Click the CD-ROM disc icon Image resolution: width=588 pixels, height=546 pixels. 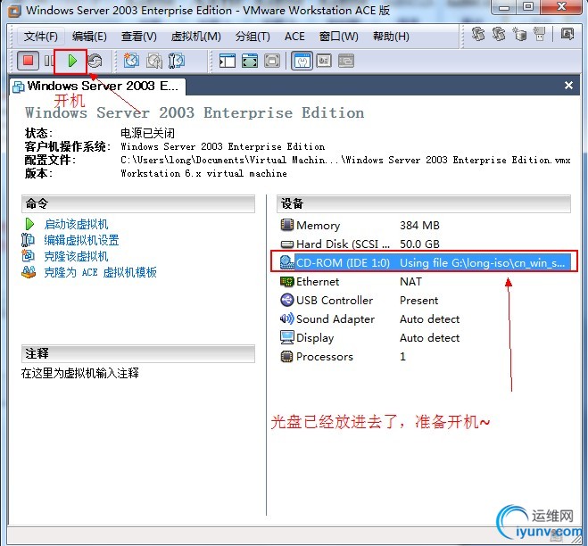(x=287, y=262)
